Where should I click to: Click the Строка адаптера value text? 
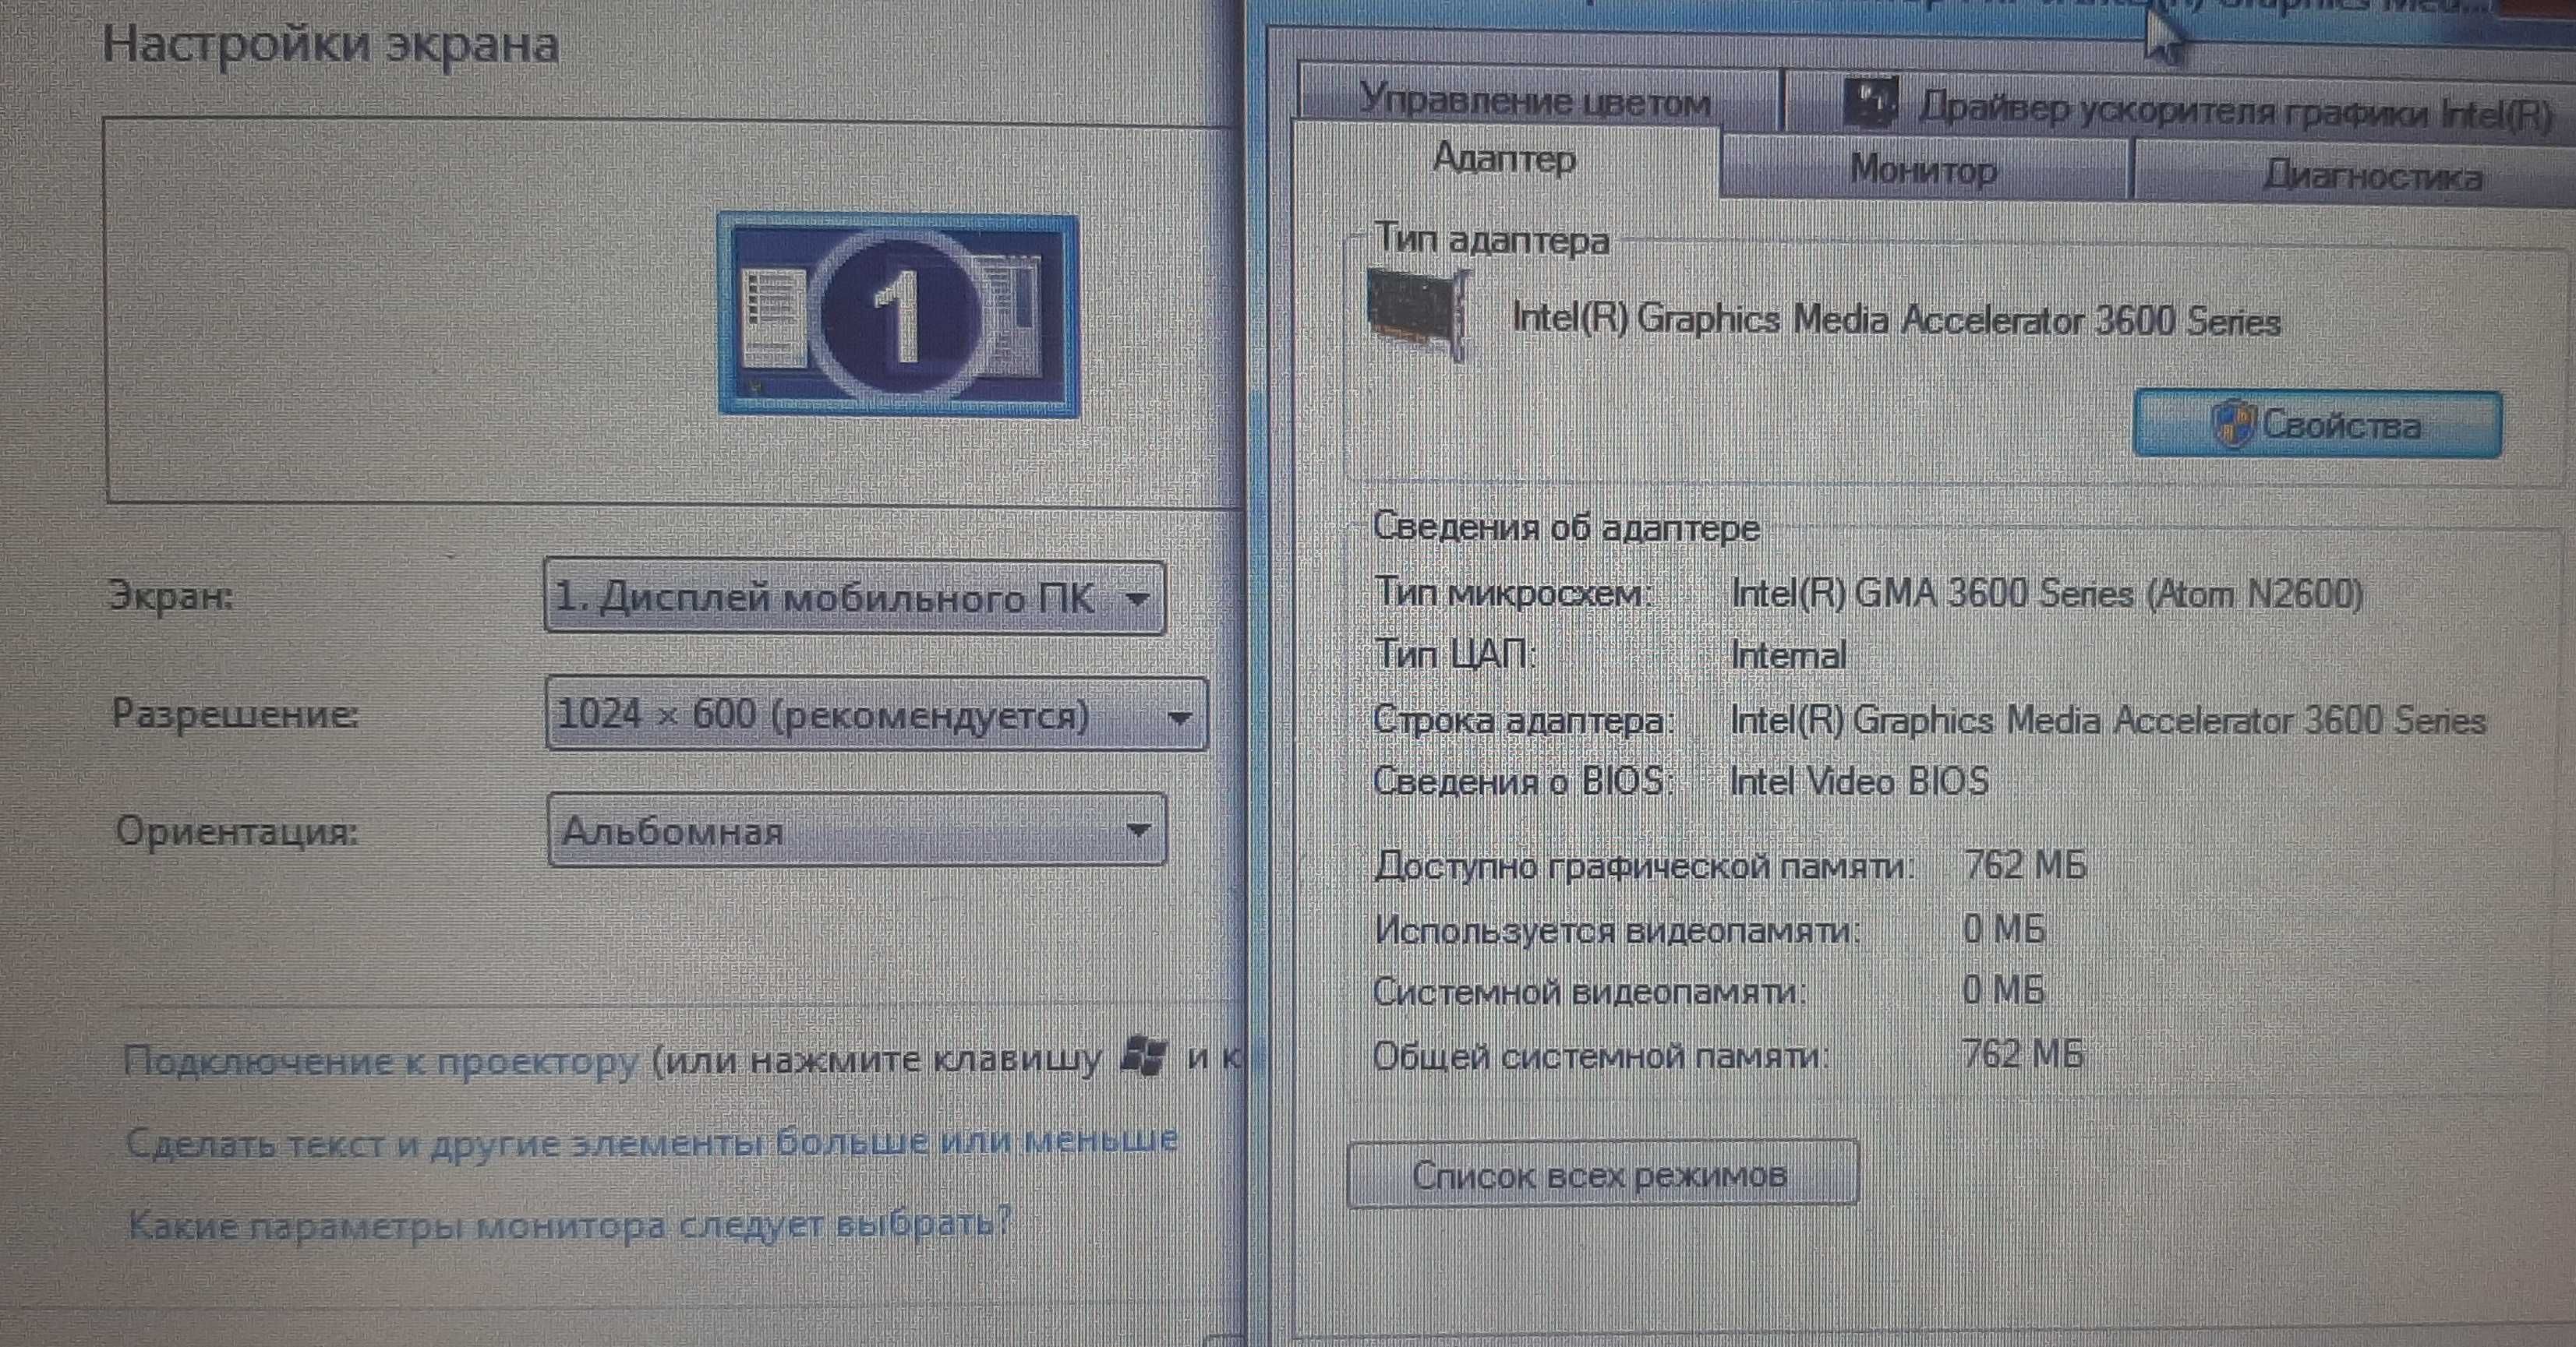[2108, 720]
